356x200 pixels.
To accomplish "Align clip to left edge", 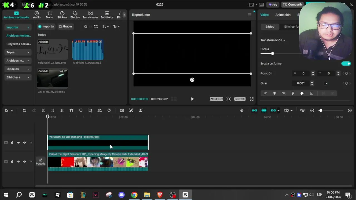I will 265,93.
